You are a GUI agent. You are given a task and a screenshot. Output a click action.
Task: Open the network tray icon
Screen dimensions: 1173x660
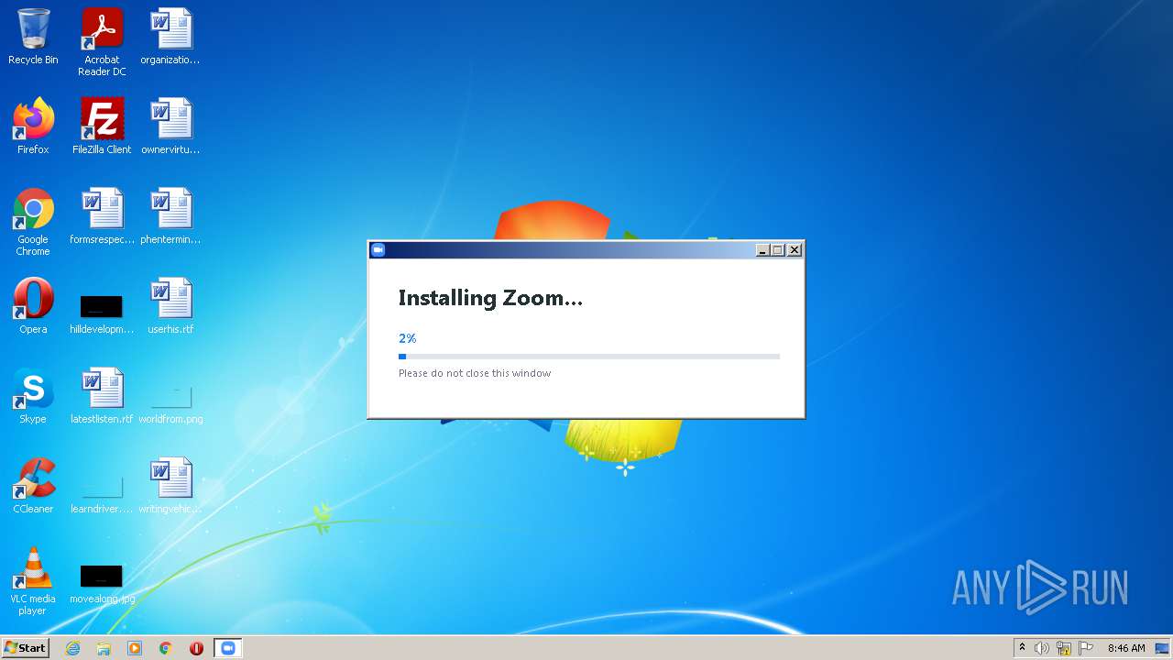tap(1064, 648)
